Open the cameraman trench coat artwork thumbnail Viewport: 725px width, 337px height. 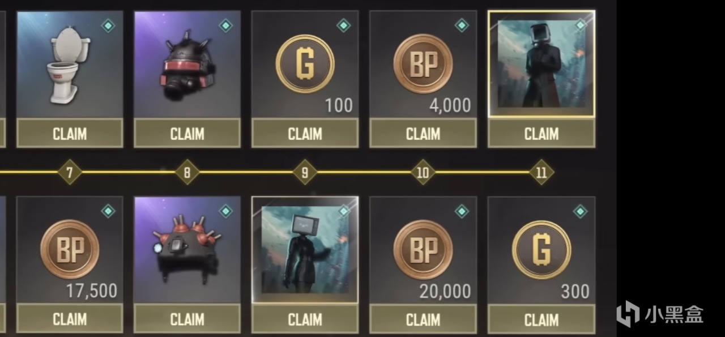541,63
